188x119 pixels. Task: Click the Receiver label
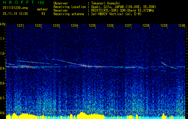point(61,10)
